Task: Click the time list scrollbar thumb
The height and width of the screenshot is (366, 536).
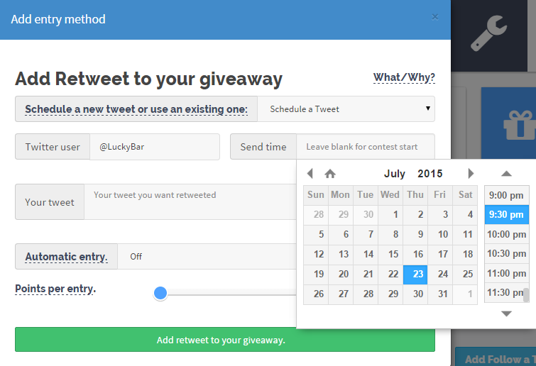Action: [526, 295]
